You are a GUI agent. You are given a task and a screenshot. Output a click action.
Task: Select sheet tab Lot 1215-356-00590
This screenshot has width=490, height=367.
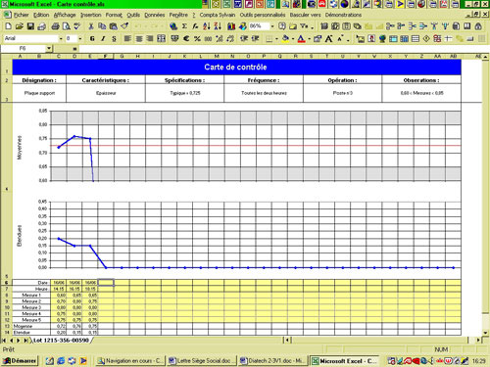pyautogui.click(x=61, y=340)
